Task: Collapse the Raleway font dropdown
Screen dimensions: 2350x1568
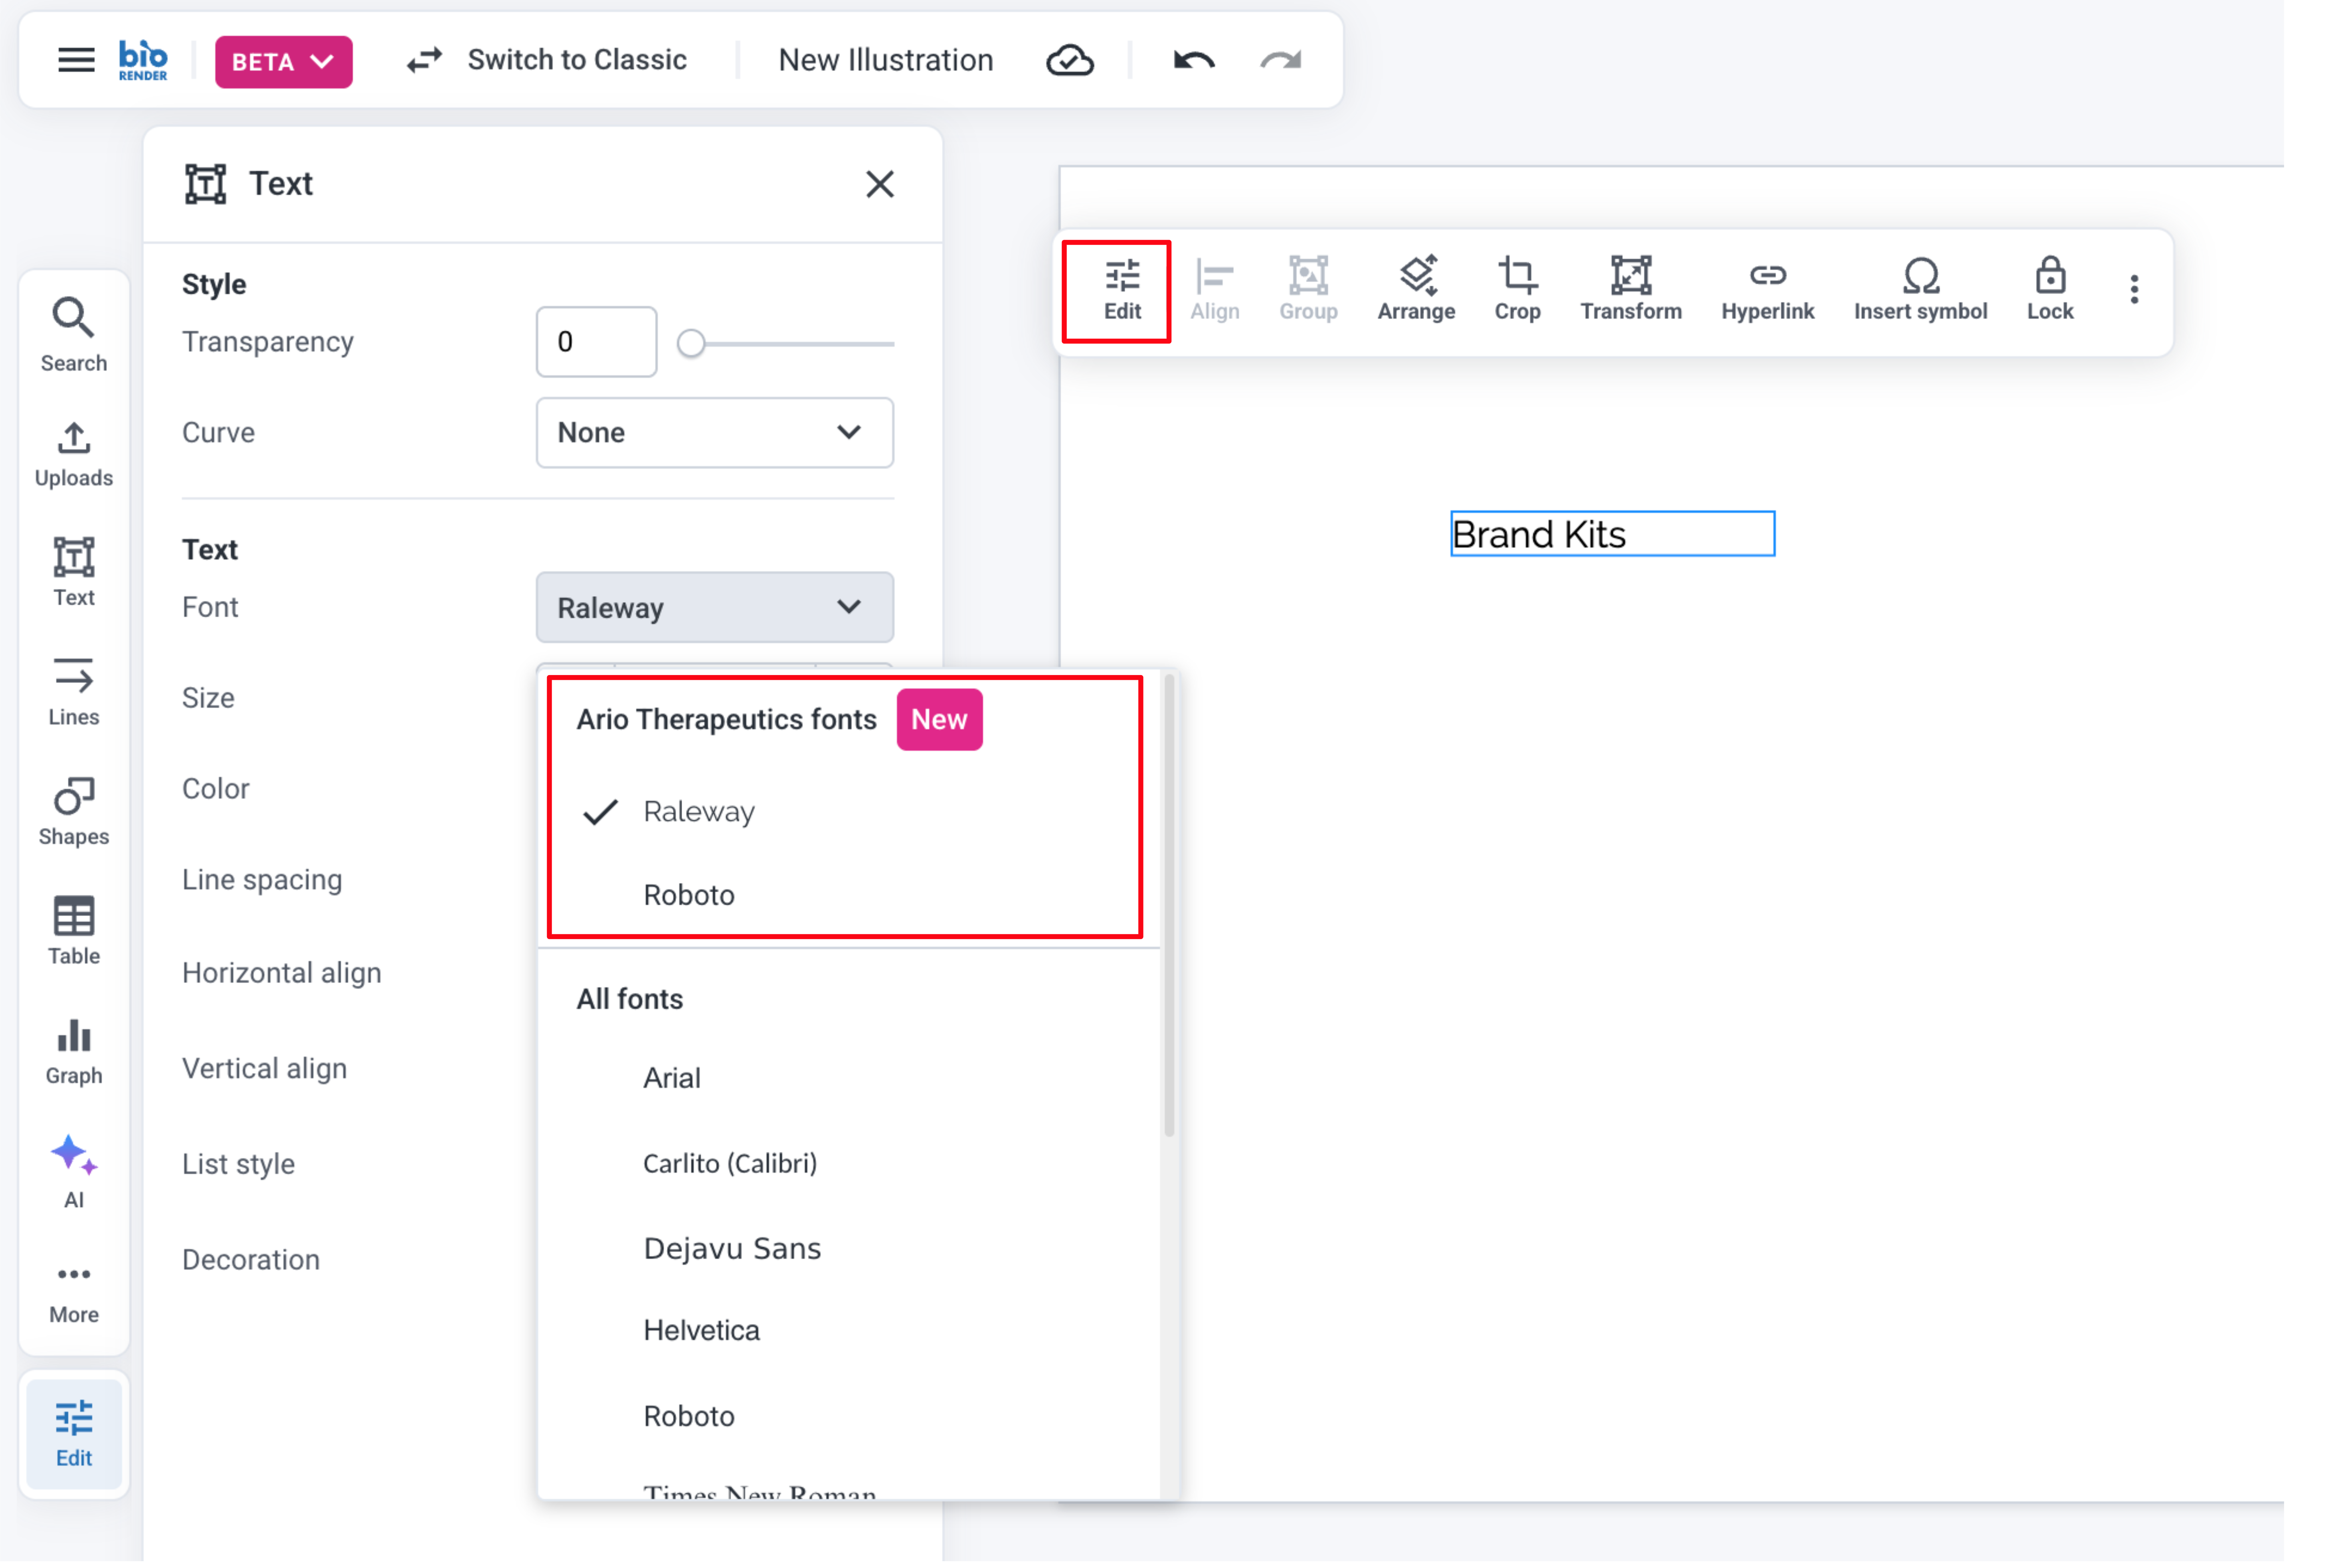Action: 714,607
